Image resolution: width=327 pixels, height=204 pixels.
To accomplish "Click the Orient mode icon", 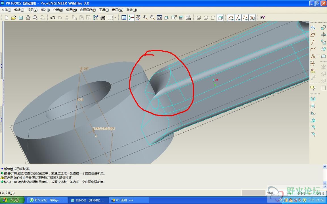I will (138, 18).
